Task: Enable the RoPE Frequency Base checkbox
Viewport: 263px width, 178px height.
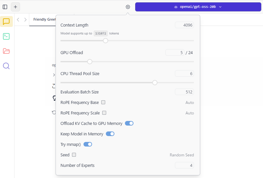Action: (x=103, y=102)
